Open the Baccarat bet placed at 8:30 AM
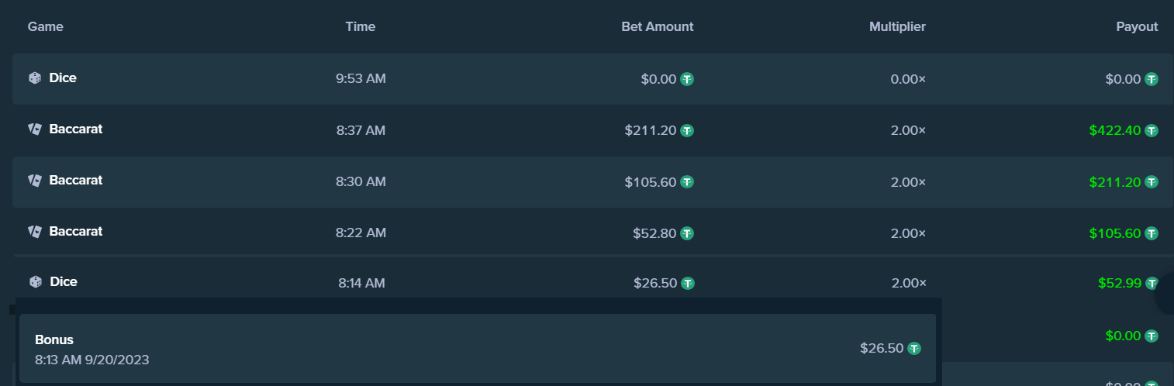The width and height of the screenshot is (1174, 386). [x=592, y=181]
